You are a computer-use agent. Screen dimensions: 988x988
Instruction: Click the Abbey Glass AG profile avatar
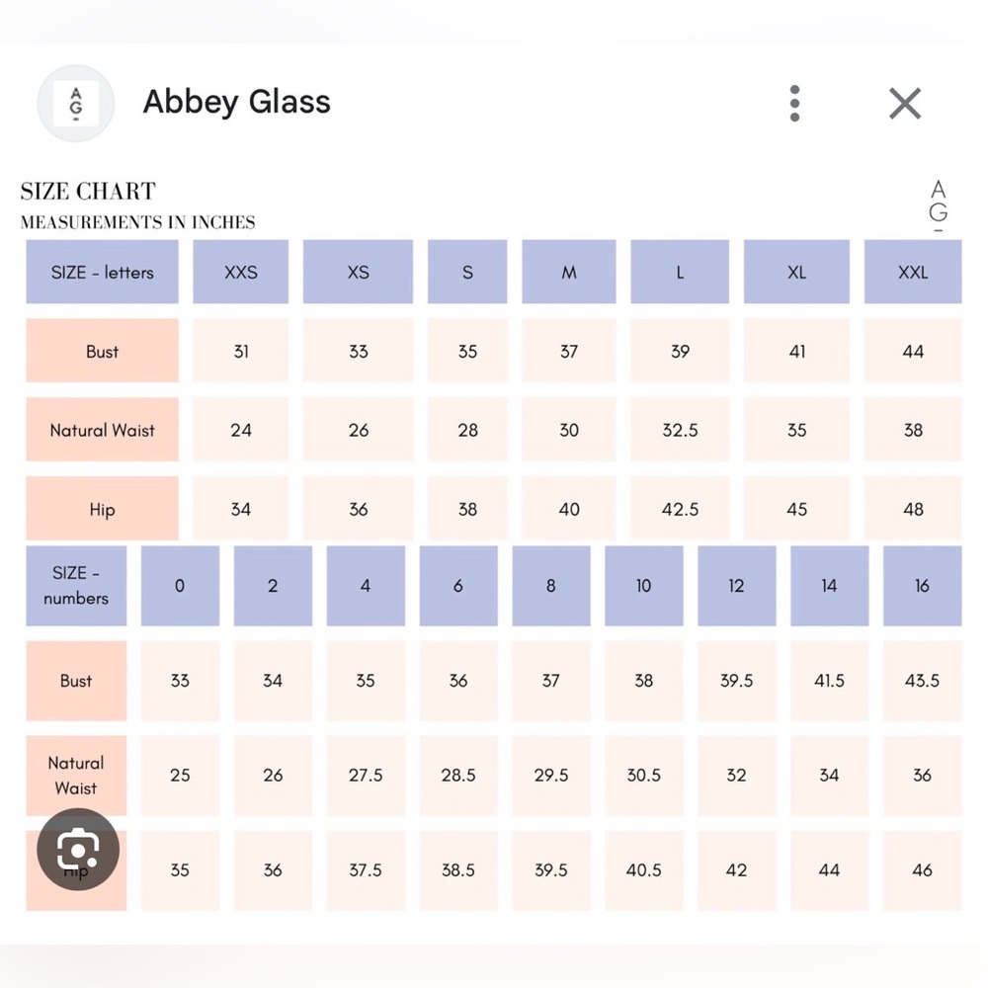(x=76, y=104)
